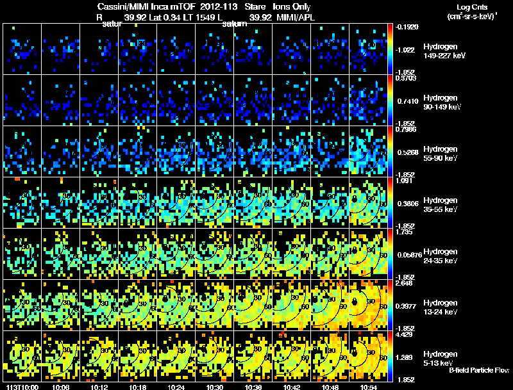Click the color bar for Hydrogen 5-13 keV
The width and height of the screenshot is (513, 390).
(391, 356)
